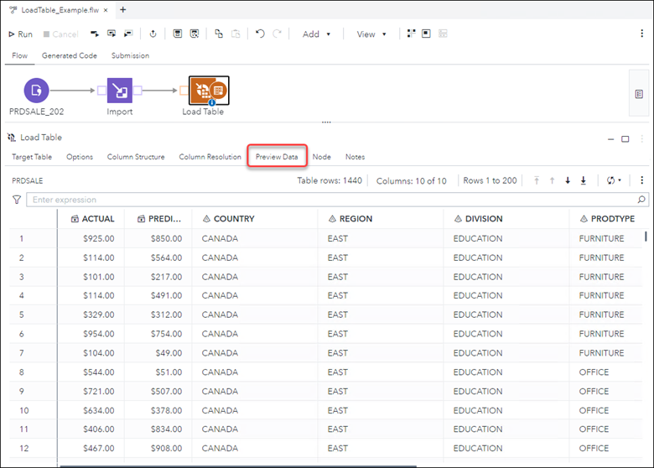Switch to the Flow tab

pos(19,55)
